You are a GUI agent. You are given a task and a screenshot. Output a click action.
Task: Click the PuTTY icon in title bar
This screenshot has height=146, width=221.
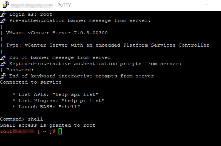pos(6,5)
